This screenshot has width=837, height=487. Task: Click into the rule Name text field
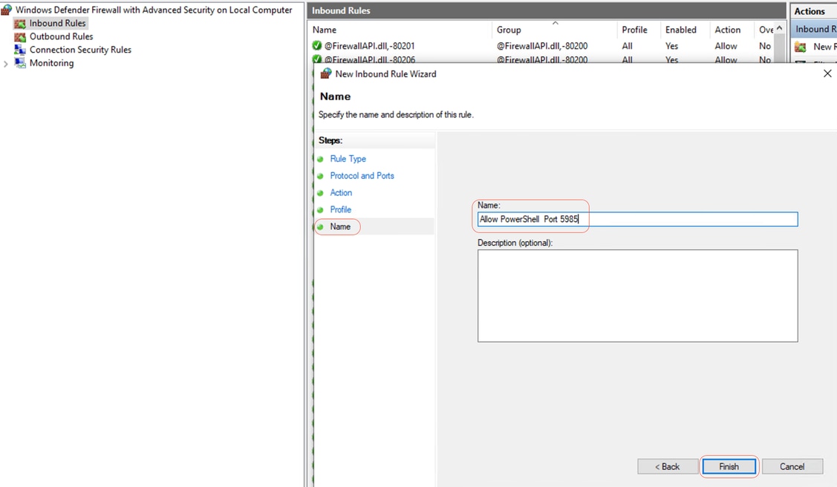click(x=637, y=219)
